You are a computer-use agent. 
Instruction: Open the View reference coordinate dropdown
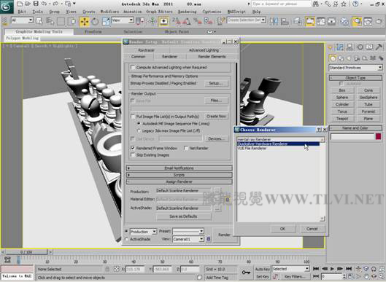(x=123, y=20)
